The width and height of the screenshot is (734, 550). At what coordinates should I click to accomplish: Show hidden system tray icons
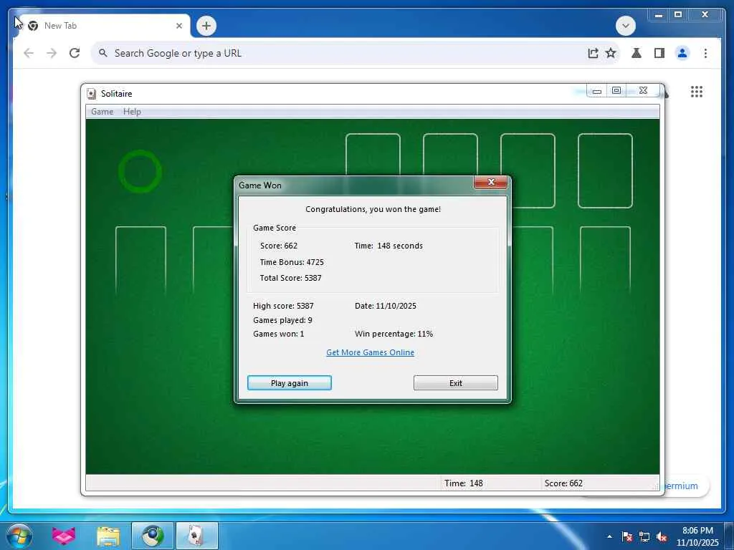pos(609,536)
